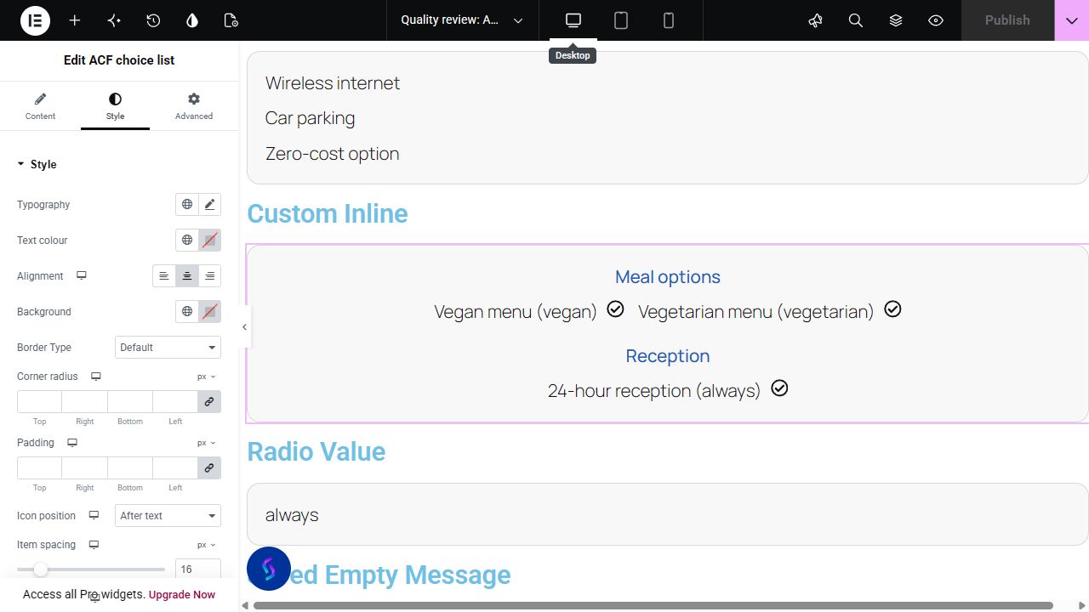Add a new element with plus icon
Image resolution: width=1089 pixels, height=612 pixels.
pos(75,20)
